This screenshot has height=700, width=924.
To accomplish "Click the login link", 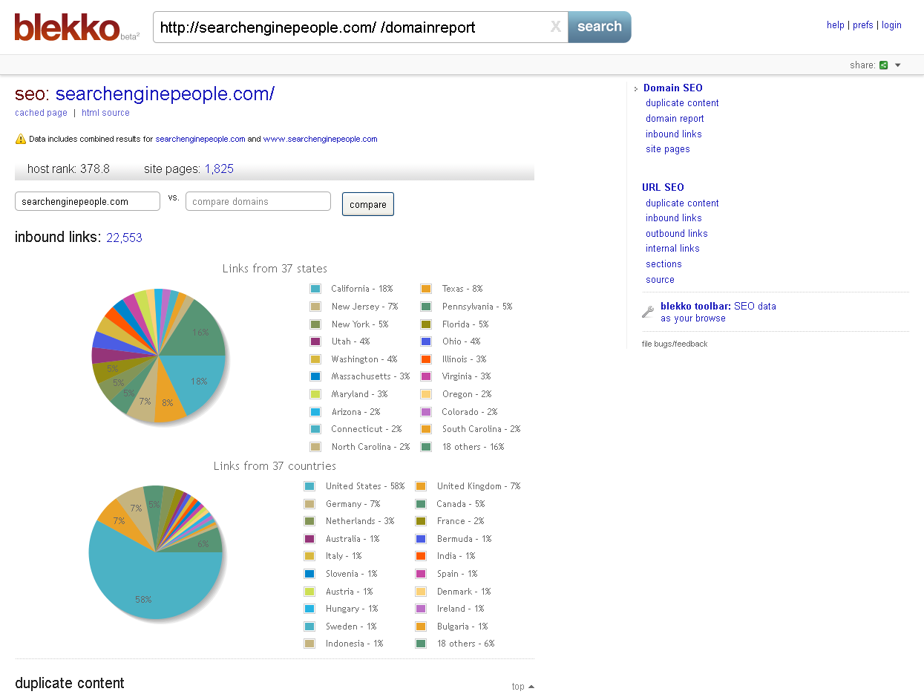I will tap(891, 25).
